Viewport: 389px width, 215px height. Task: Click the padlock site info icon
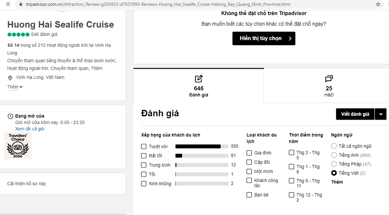coord(21,4)
